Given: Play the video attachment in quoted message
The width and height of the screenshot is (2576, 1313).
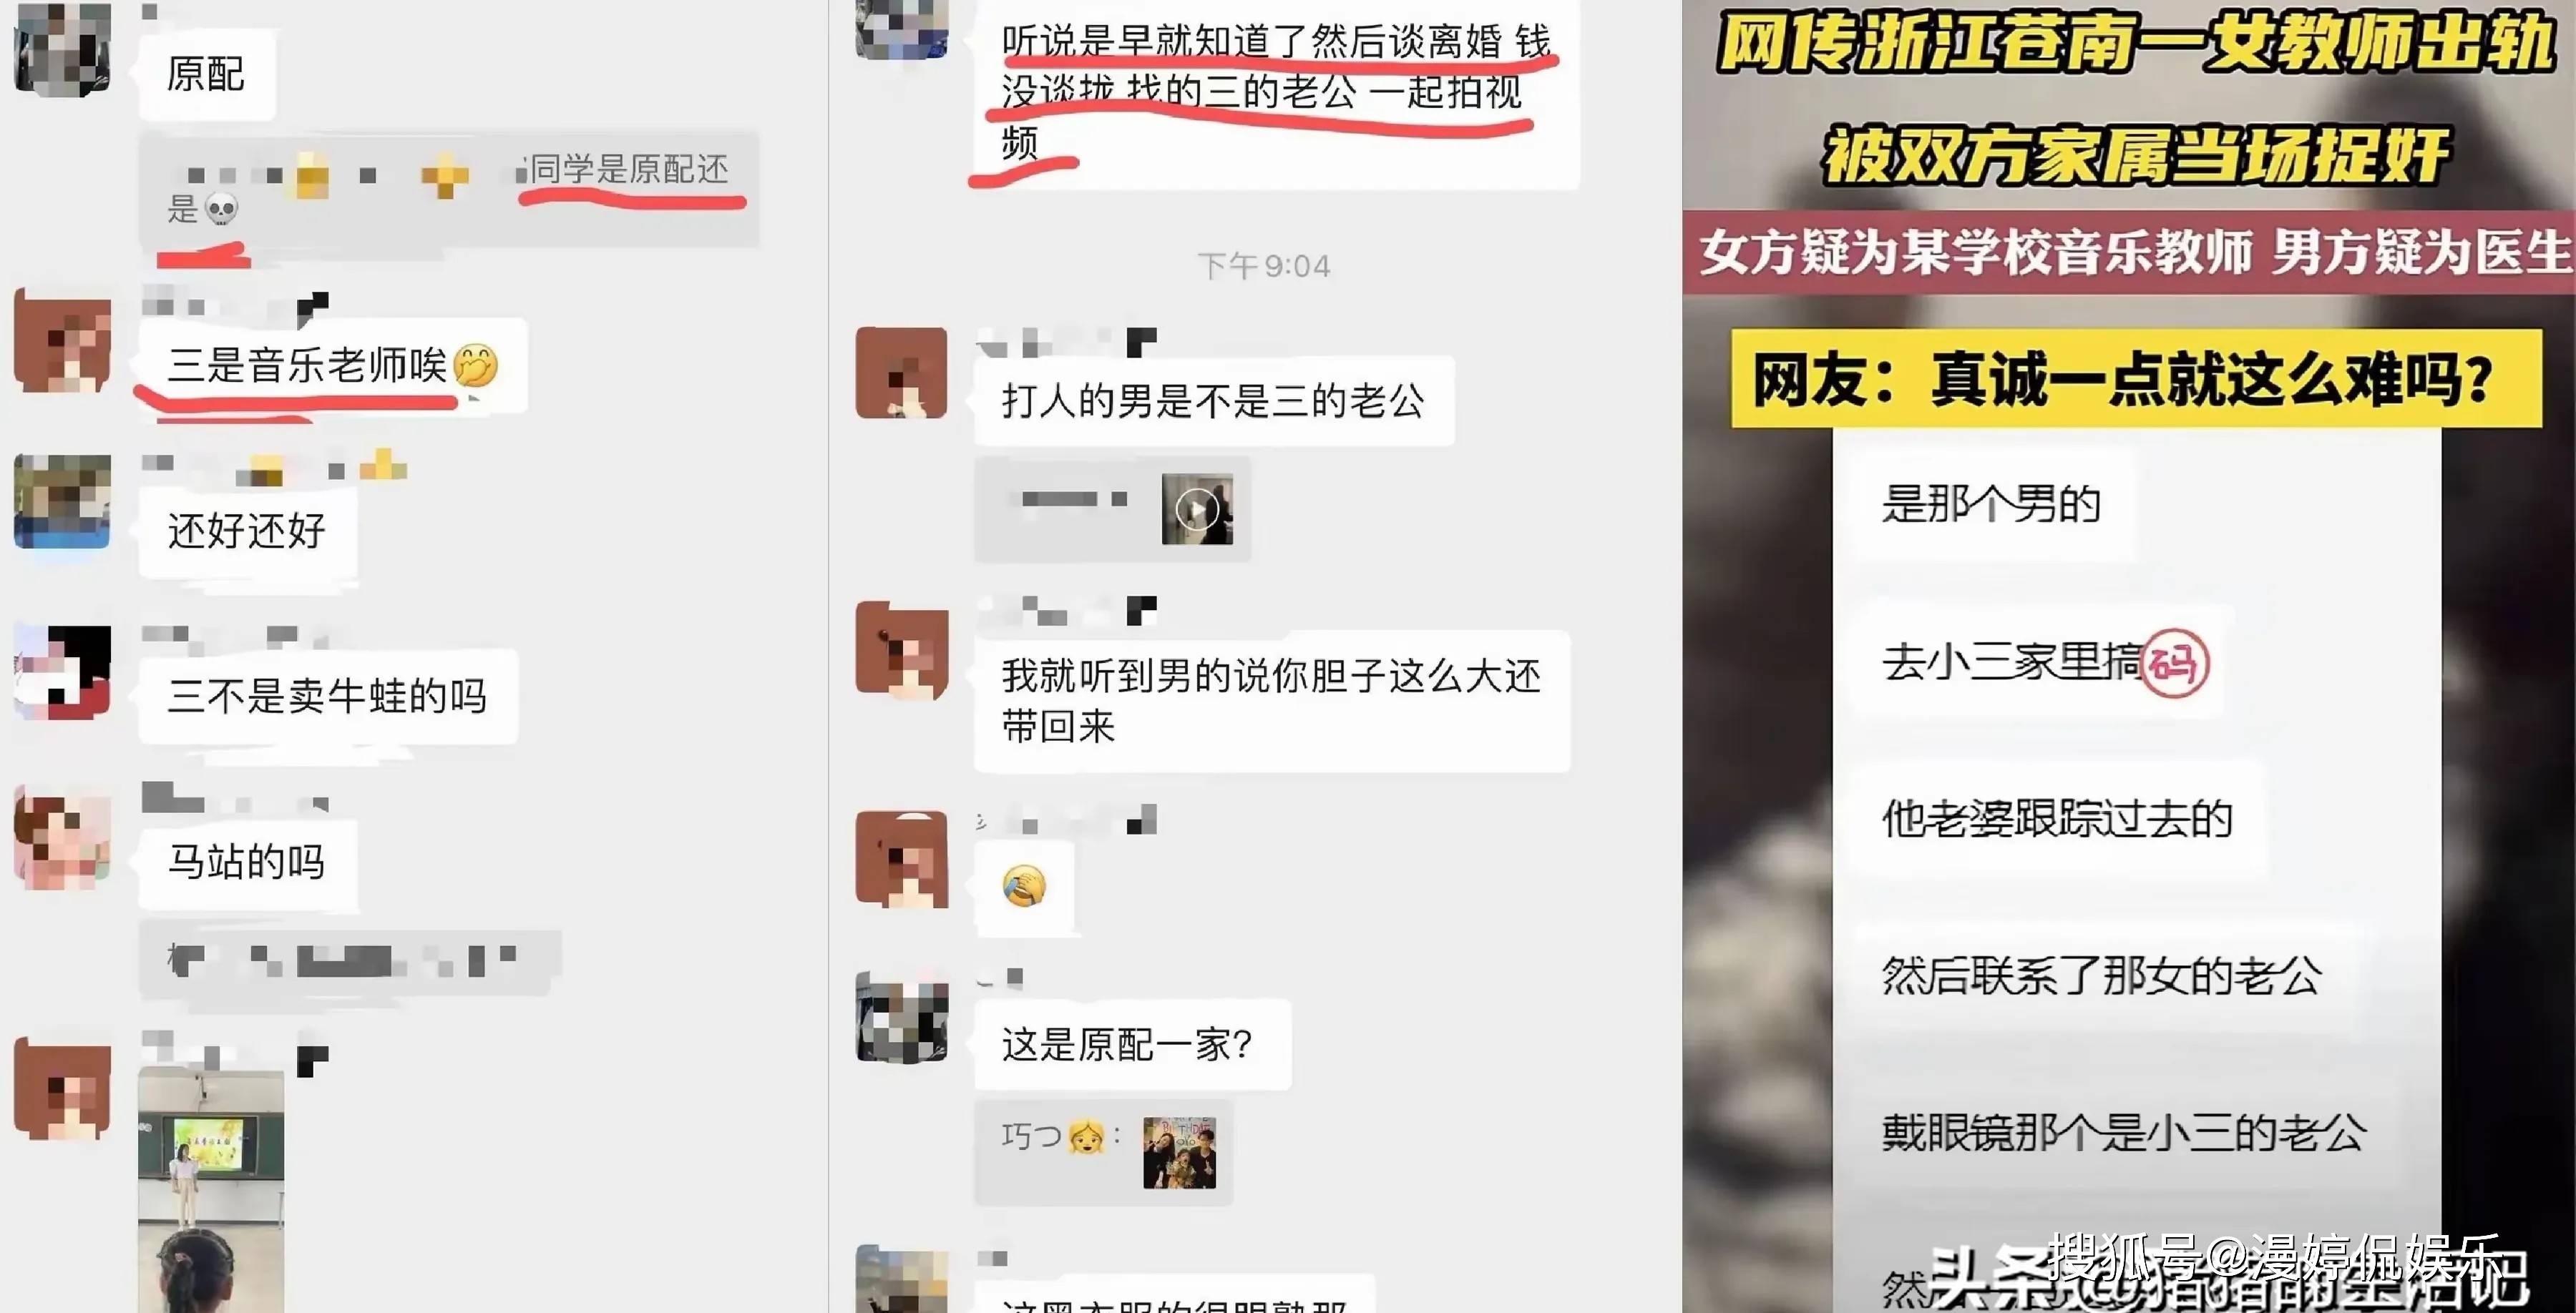Looking at the screenshot, I should [1197, 510].
